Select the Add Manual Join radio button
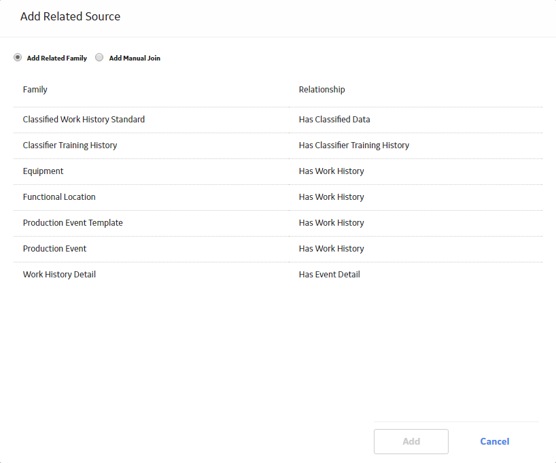Image resolution: width=556 pixels, height=463 pixels. tap(99, 58)
